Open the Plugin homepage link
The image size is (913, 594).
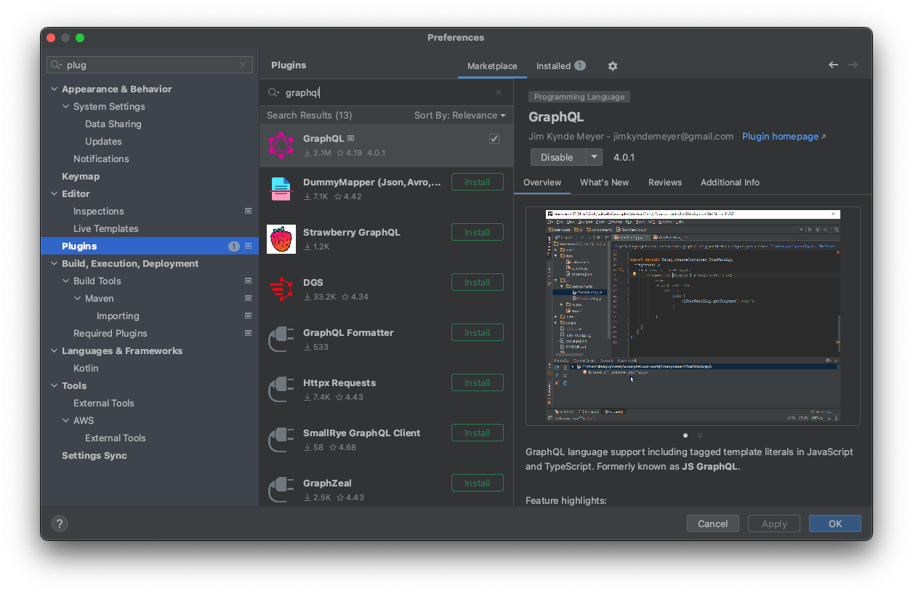coord(780,136)
